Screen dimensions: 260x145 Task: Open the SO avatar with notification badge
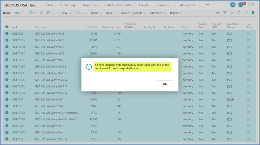tap(241, 5)
